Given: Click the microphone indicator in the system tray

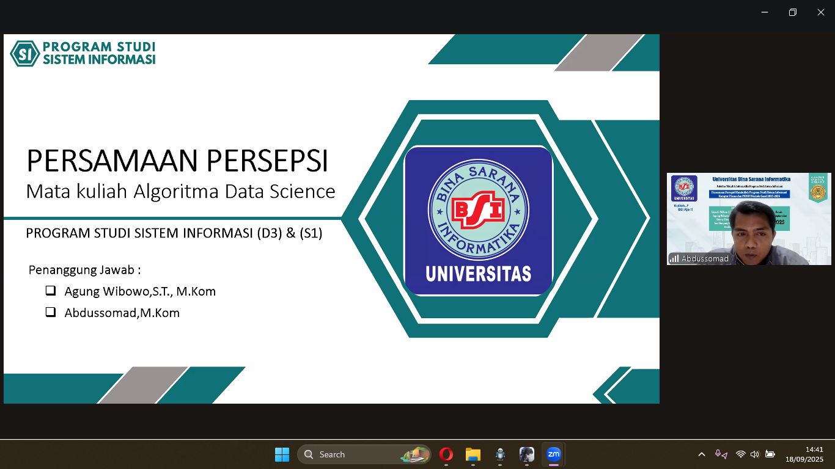Looking at the screenshot, I should pyautogui.click(x=718, y=453).
